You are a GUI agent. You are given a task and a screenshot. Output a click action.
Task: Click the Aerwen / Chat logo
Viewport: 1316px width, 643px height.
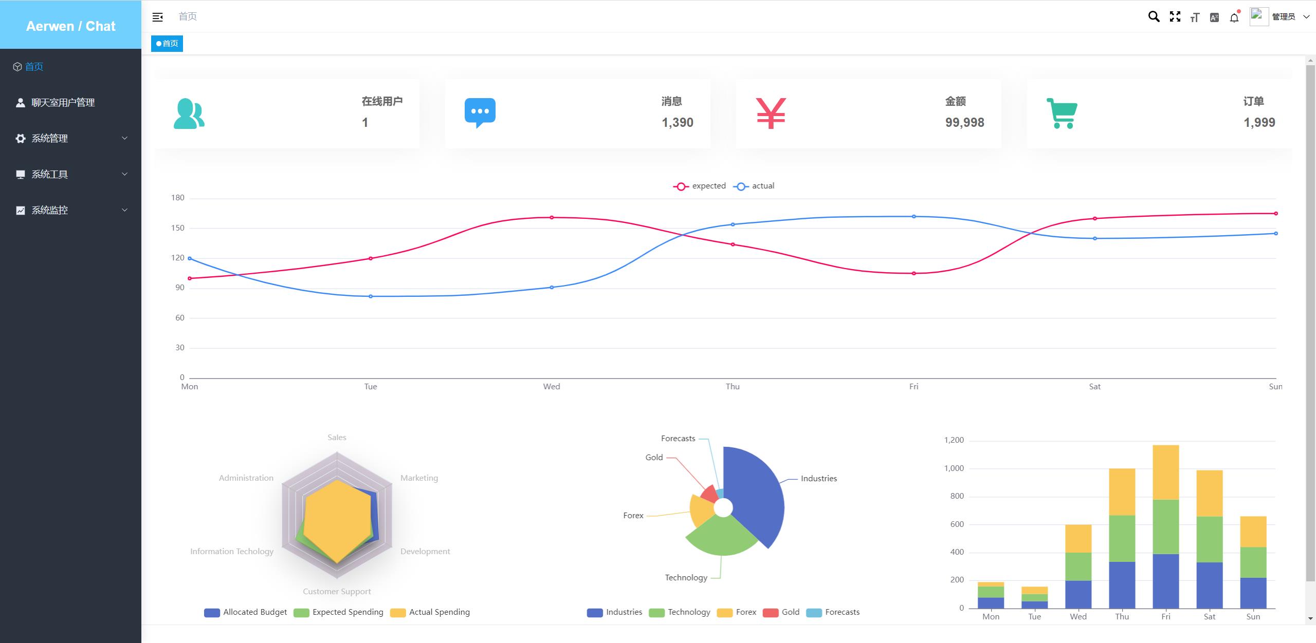[70, 26]
